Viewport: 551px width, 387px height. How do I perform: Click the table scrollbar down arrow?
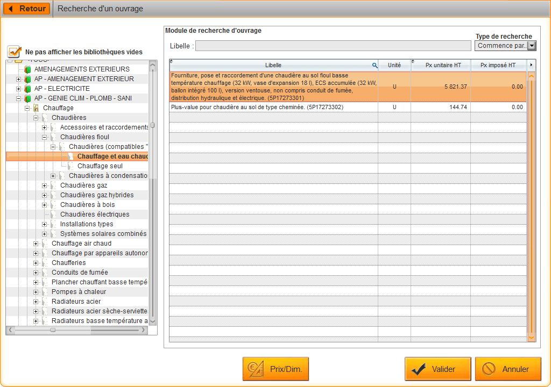531,338
